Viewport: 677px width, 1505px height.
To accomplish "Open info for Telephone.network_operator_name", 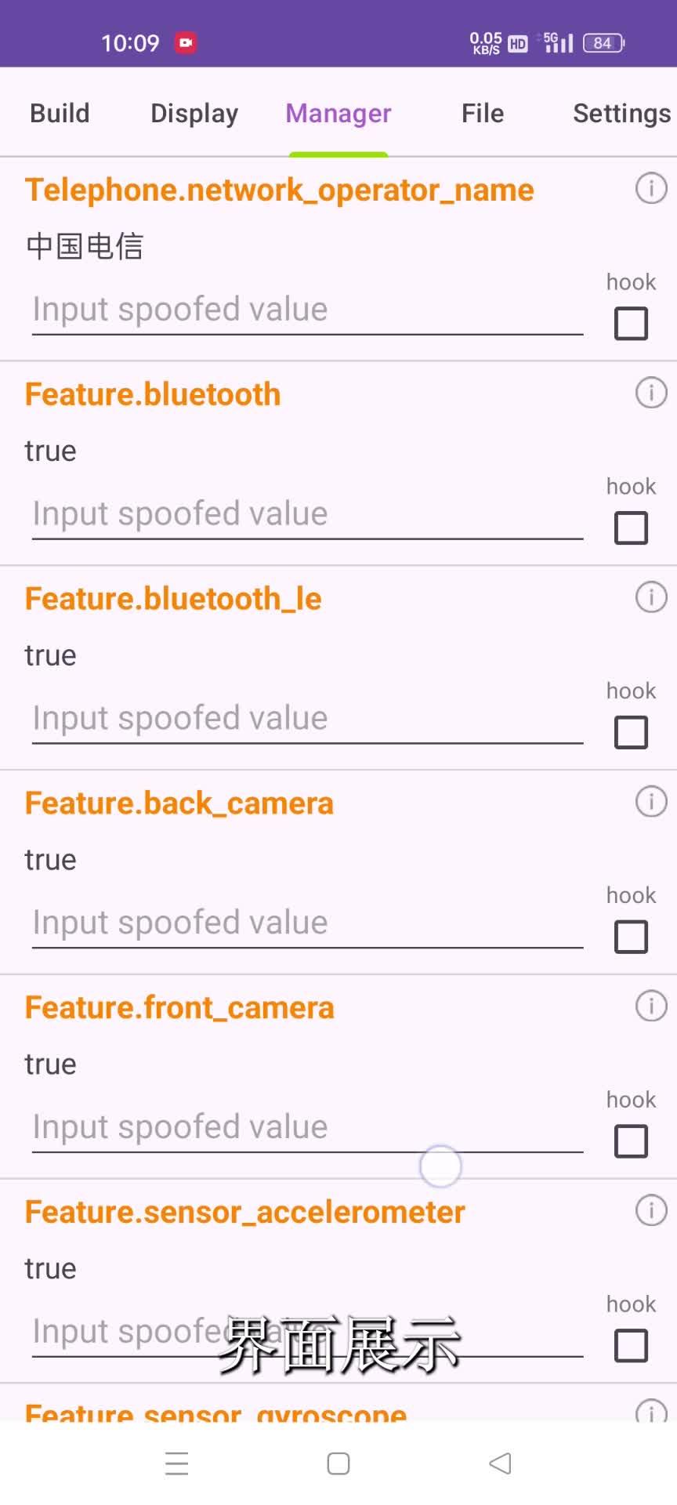I will tap(651, 188).
